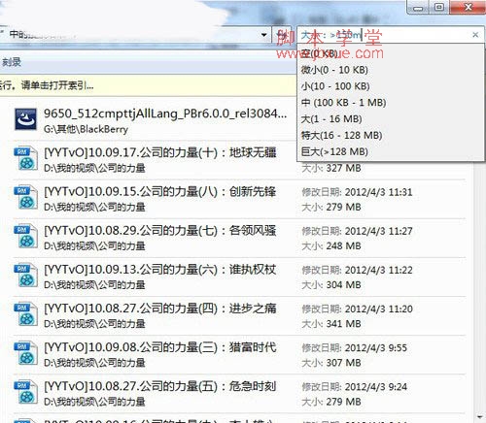Image resolution: width=486 pixels, height=423 pixels.
Task: Click path G:\其他\BlackBerry
Action: click(86, 129)
